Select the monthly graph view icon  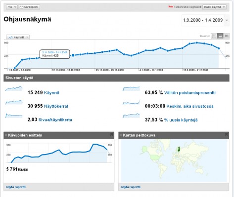(227, 36)
